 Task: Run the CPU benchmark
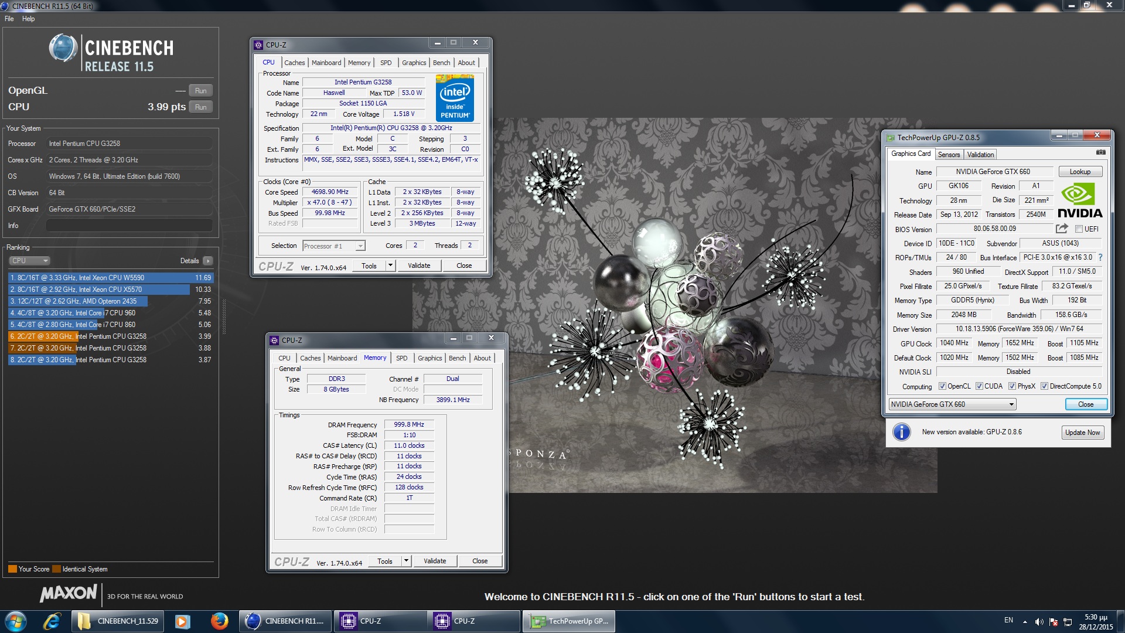201,107
